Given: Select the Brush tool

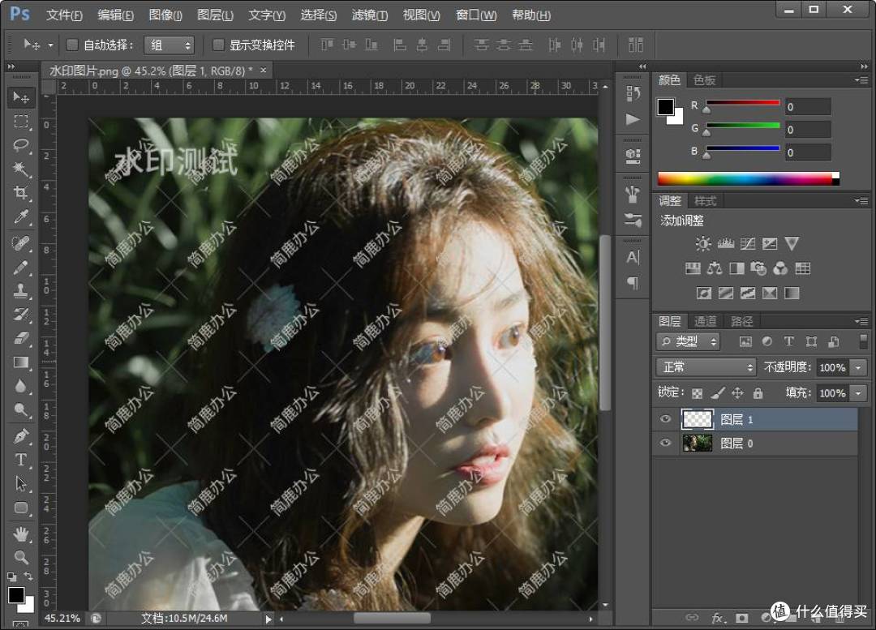Looking at the screenshot, I should pos(21,268).
